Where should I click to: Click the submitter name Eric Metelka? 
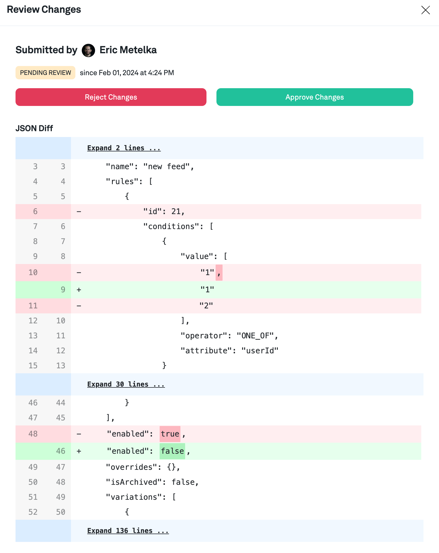(128, 50)
